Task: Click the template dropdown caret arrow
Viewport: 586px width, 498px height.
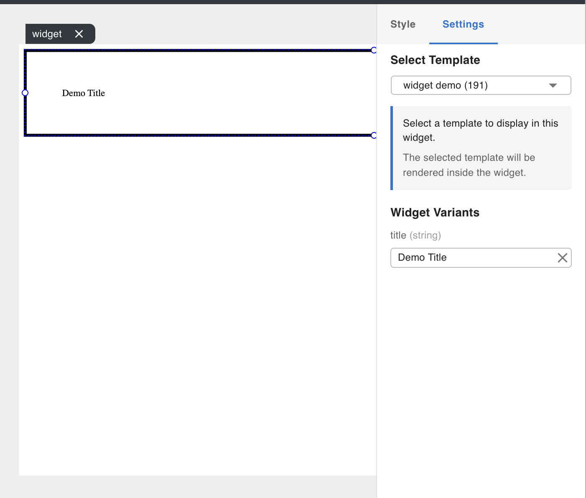Action: click(x=553, y=85)
